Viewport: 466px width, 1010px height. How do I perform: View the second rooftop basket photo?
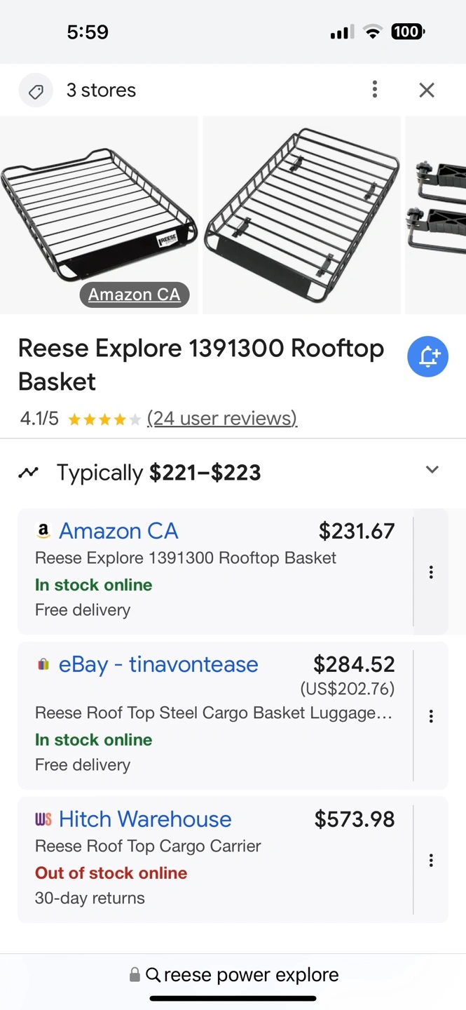(301, 214)
